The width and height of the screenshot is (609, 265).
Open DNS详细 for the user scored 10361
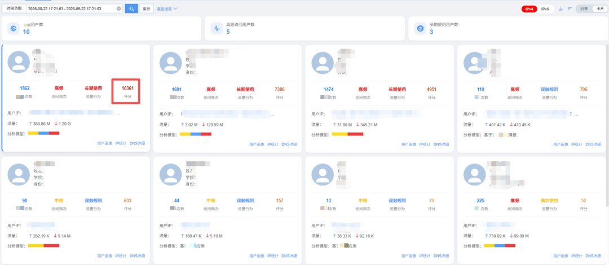(x=137, y=143)
